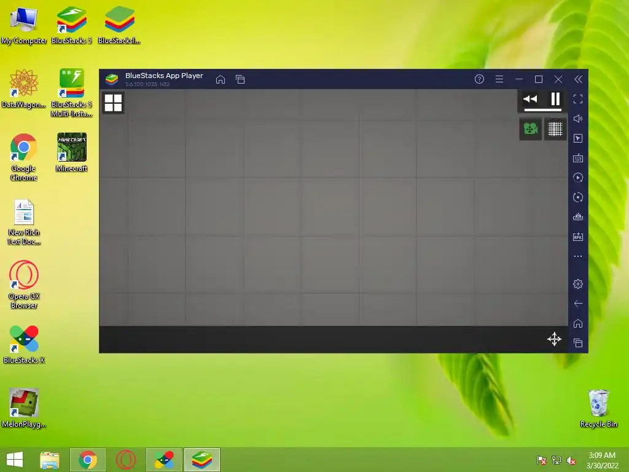Click the Action Center flag tray icon

(x=541, y=460)
